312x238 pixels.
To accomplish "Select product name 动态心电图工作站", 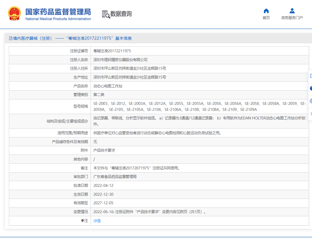I will pos(108,86).
